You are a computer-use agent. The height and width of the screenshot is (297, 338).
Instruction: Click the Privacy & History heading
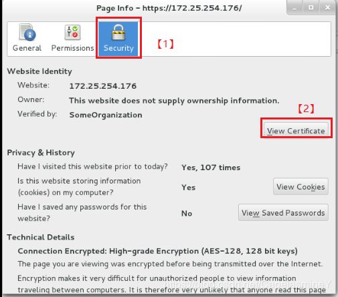coord(41,153)
